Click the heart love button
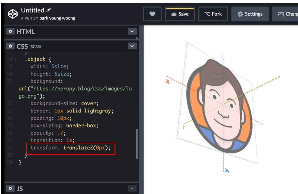Viewport: 298px width, 194px height. 152,14
